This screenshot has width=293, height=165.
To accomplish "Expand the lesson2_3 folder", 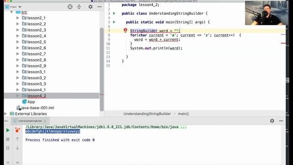I will 18,30.
